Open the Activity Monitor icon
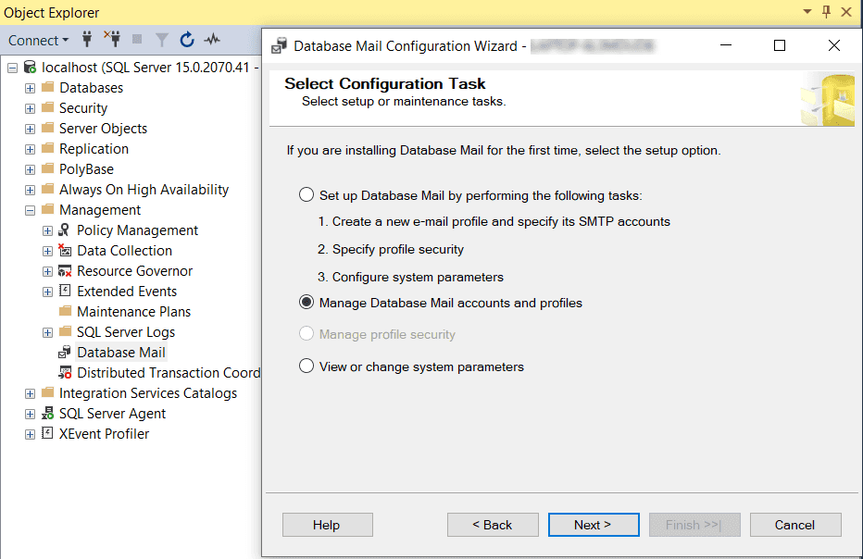Screen dimensions: 863x559 point(213,40)
